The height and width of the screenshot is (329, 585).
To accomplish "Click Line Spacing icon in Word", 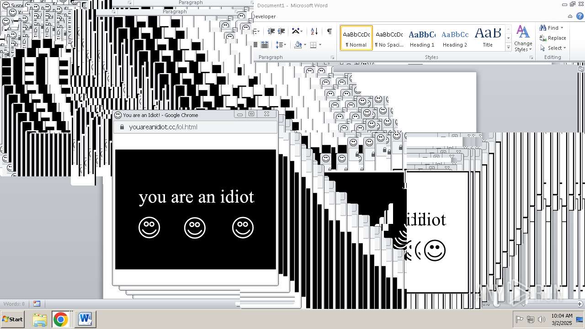I will pyautogui.click(x=279, y=45).
